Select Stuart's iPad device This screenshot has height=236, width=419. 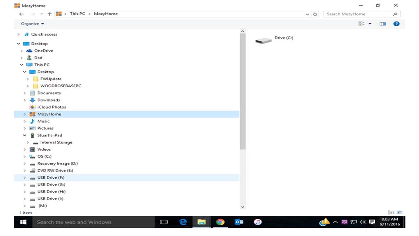coord(50,135)
